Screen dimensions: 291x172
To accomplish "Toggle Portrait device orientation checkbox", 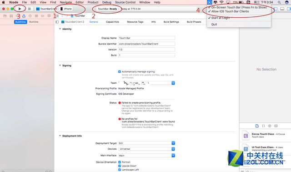I will click(x=120, y=162).
